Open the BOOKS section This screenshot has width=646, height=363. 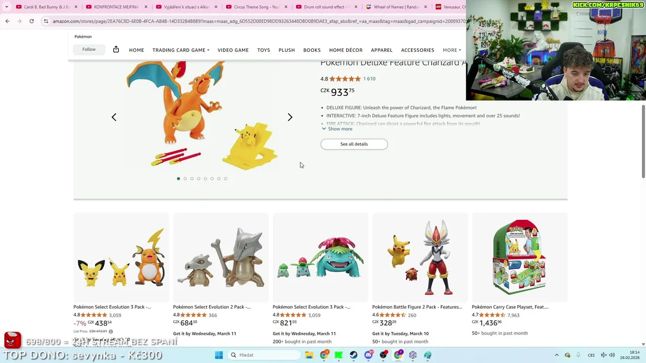point(312,50)
